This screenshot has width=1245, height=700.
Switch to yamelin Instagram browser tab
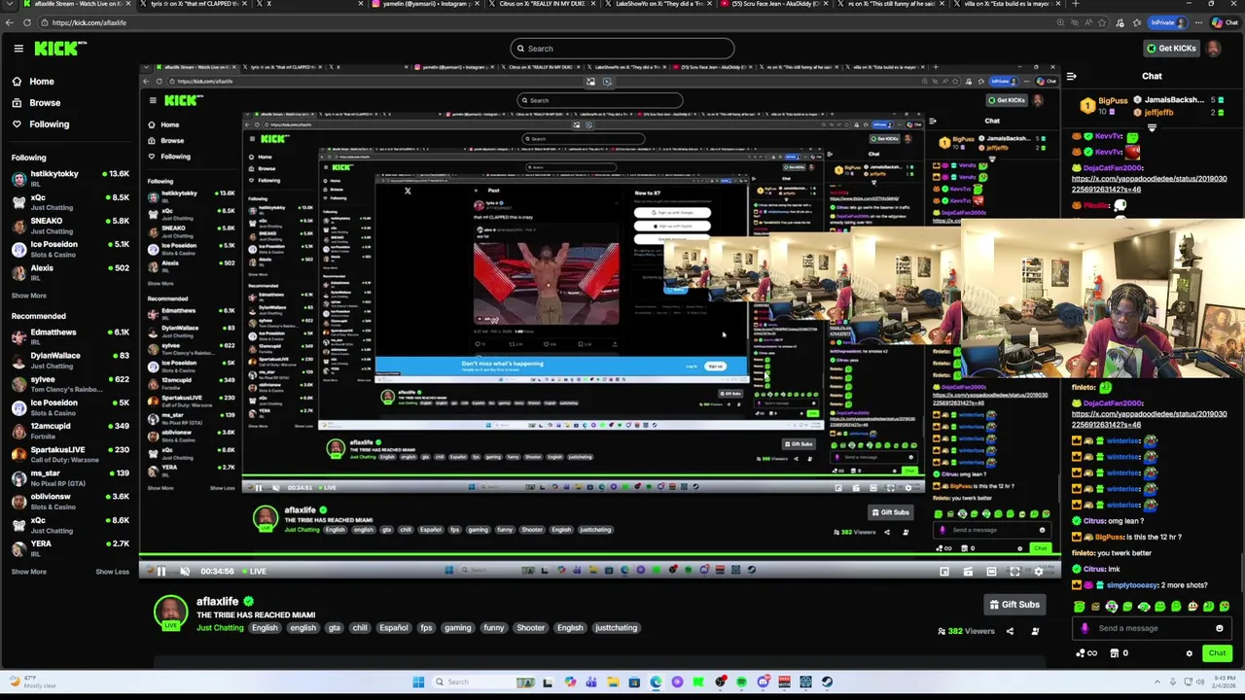point(425,4)
